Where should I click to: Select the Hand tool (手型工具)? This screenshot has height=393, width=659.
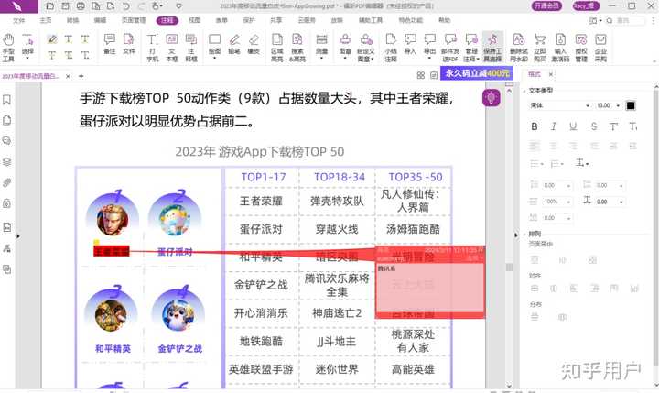click(x=8, y=48)
